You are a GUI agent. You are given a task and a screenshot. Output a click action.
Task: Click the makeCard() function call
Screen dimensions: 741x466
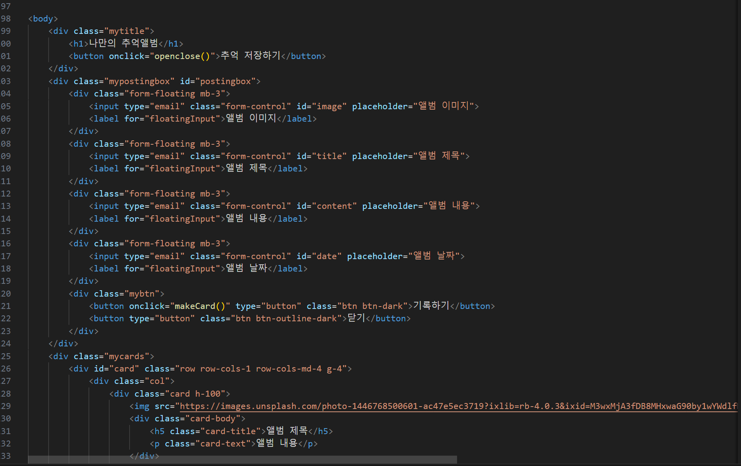point(200,306)
